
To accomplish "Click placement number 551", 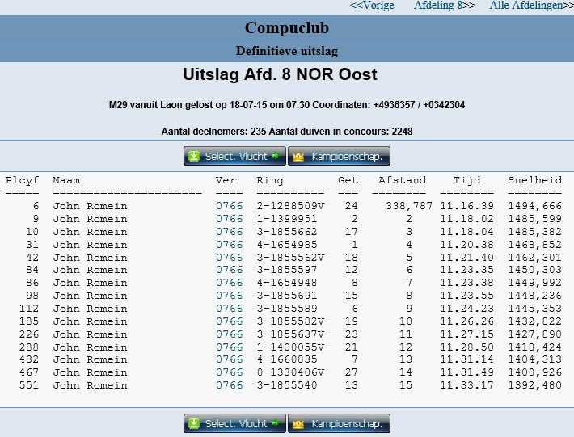I will (x=29, y=385).
